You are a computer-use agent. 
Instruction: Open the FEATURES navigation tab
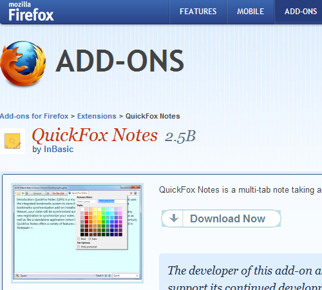[x=198, y=12]
